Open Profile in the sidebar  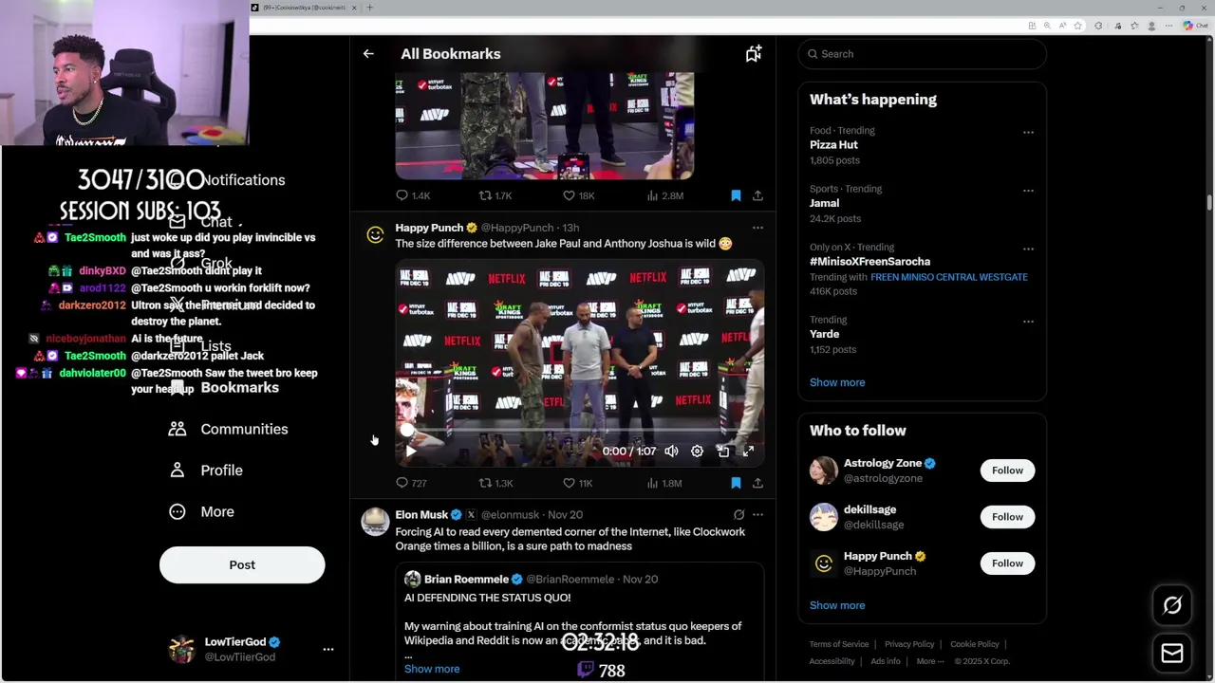[x=206, y=471]
